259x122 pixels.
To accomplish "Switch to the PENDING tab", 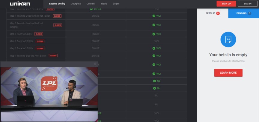I will coord(244,13).
